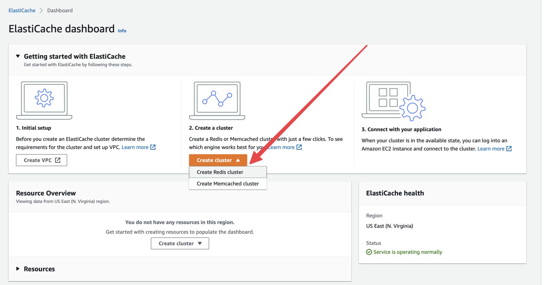The height and width of the screenshot is (285, 551).
Task: Select Create Memcached cluster menu option
Action: tap(228, 184)
